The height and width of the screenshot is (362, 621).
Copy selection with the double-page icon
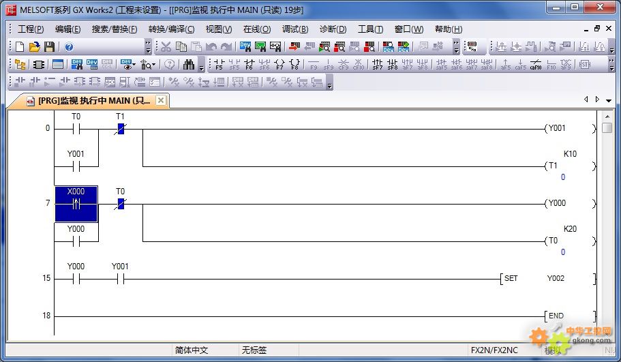(x=181, y=47)
